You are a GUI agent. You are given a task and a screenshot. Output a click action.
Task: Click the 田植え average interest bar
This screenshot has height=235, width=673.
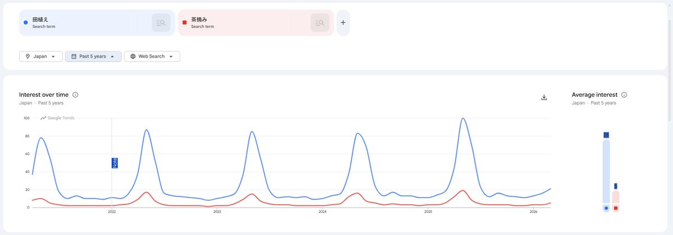click(x=606, y=171)
